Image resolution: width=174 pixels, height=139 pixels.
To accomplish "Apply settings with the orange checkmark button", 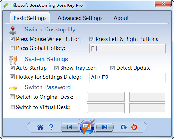I will pyautogui.click(x=87, y=127).
